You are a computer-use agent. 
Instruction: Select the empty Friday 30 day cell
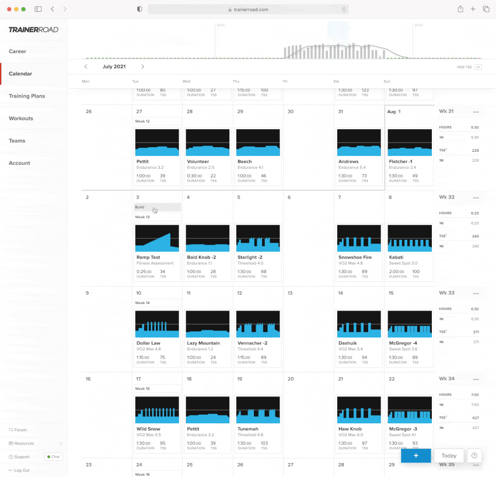309,147
